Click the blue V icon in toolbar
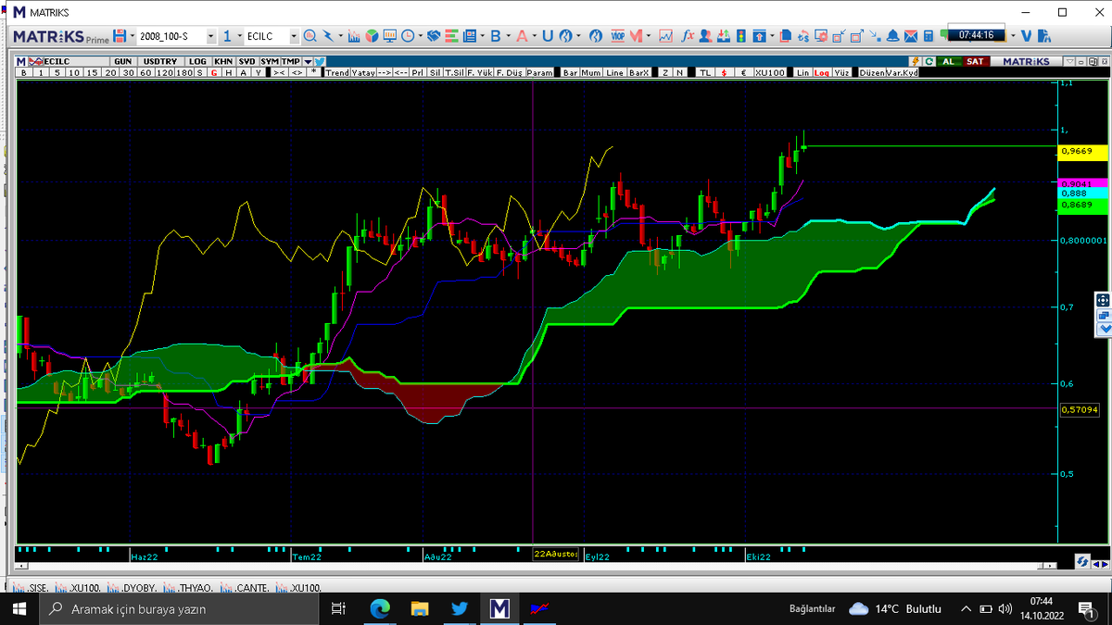 [x=1026, y=36]
